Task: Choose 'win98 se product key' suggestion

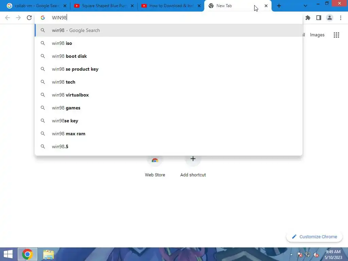Action: tap(169, 69)
